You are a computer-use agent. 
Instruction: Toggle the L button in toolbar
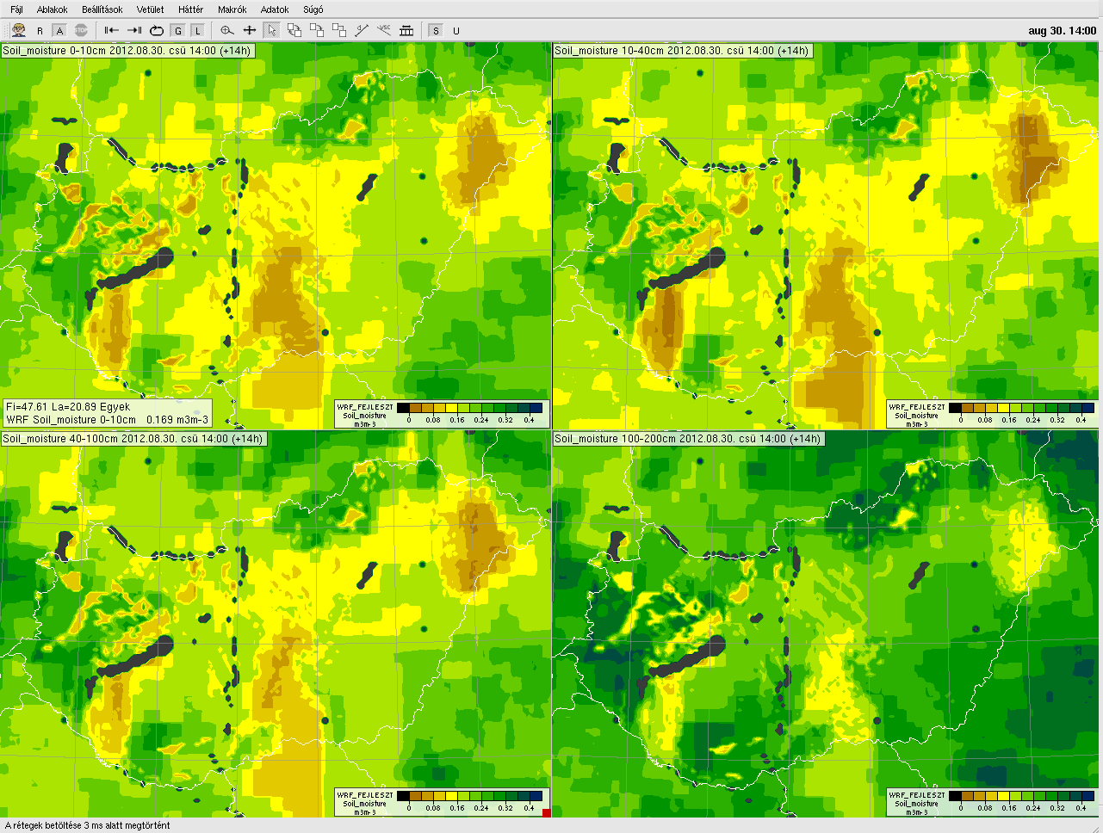[197, 31]
